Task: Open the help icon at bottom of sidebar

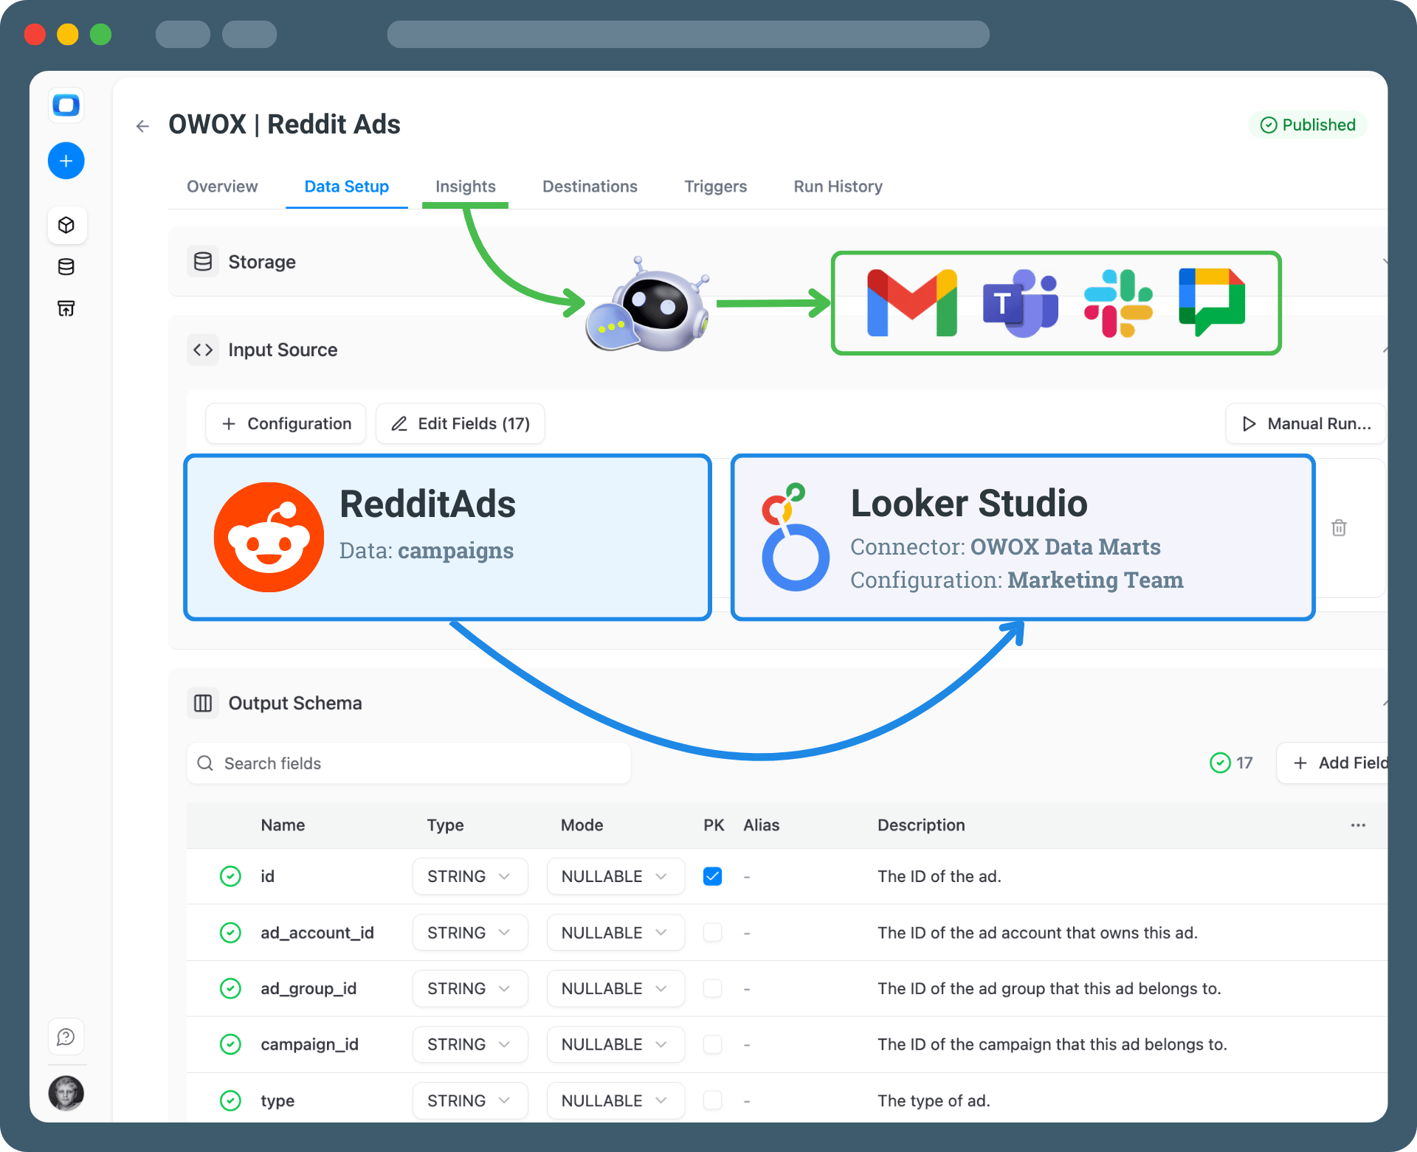Action: [66, 1036]
